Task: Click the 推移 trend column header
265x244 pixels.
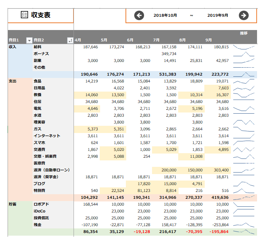Action: pyautogui.click(x=244, y=33)
